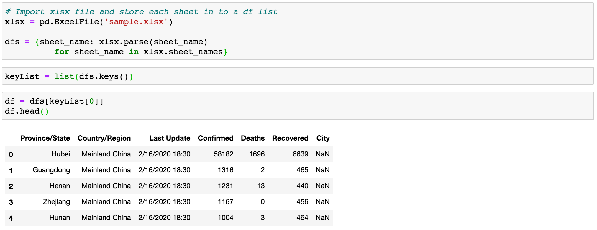
Task: Click the recovered value 6639
Action: coord(300,154)
